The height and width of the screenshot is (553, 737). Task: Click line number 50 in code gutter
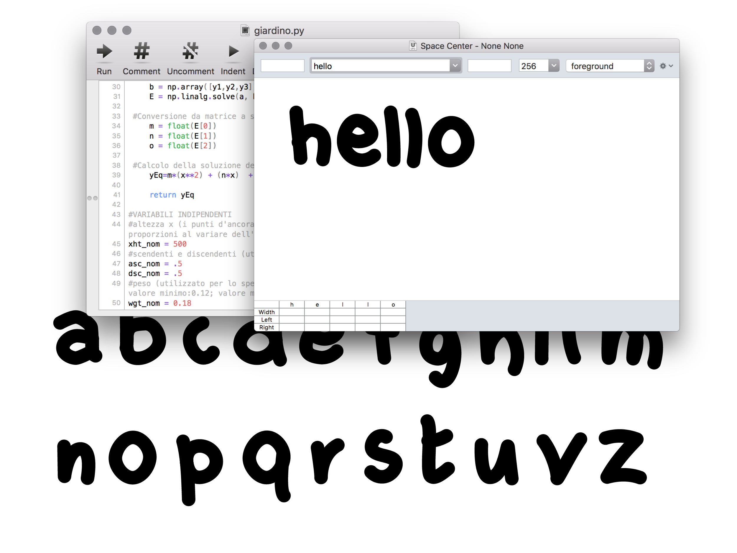(116, 303)
